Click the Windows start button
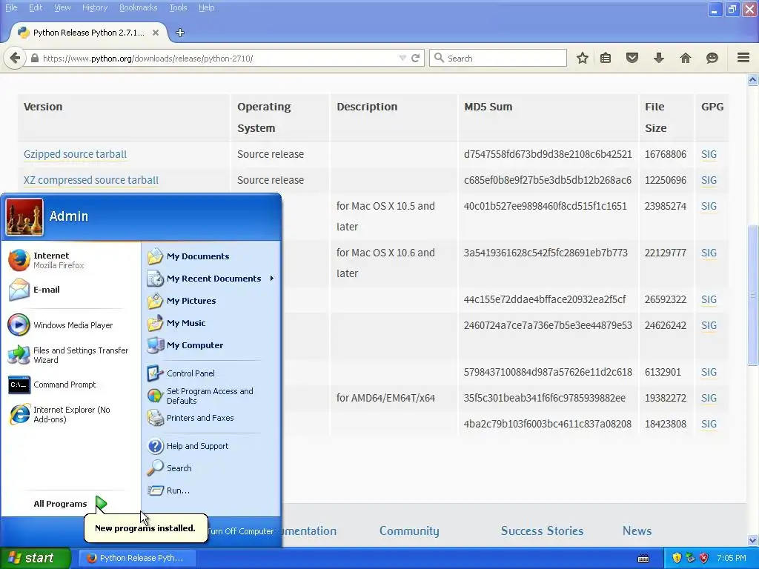759x569 pixels. tap(35, 558)
